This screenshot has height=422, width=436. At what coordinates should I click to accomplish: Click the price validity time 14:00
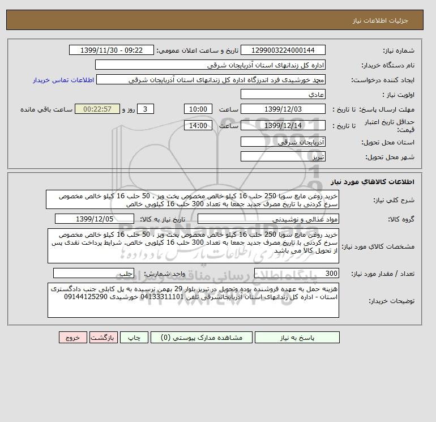[198, 125]
